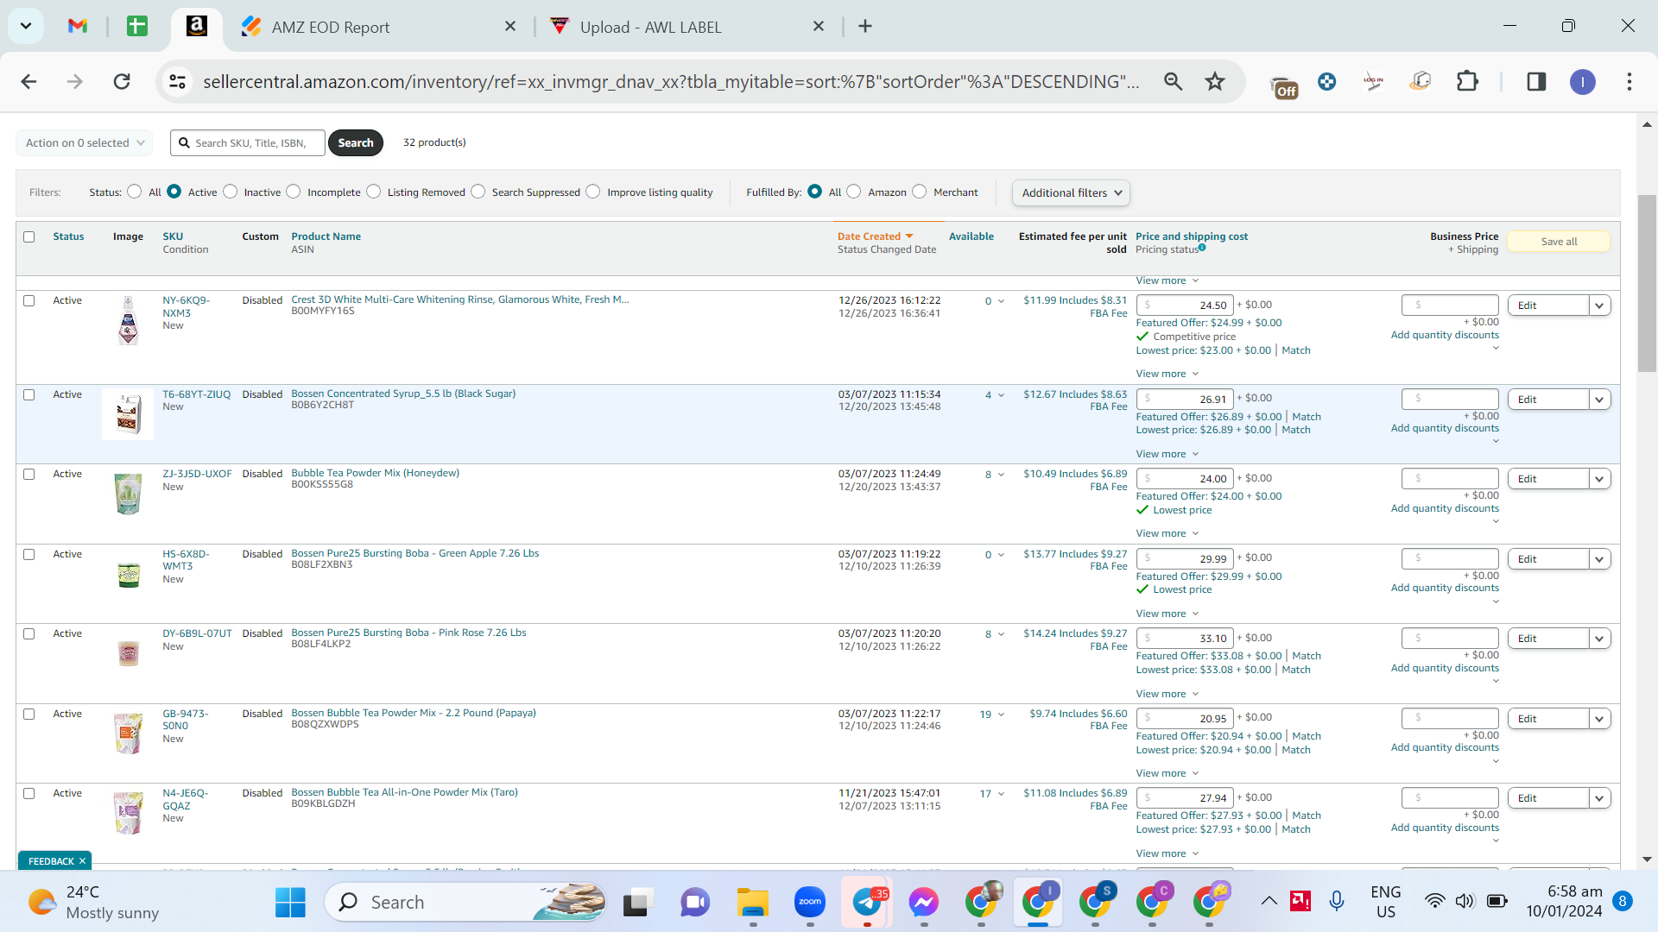
Task: Open the Action on 0 selected dropdown
Action: pos(84,142)
